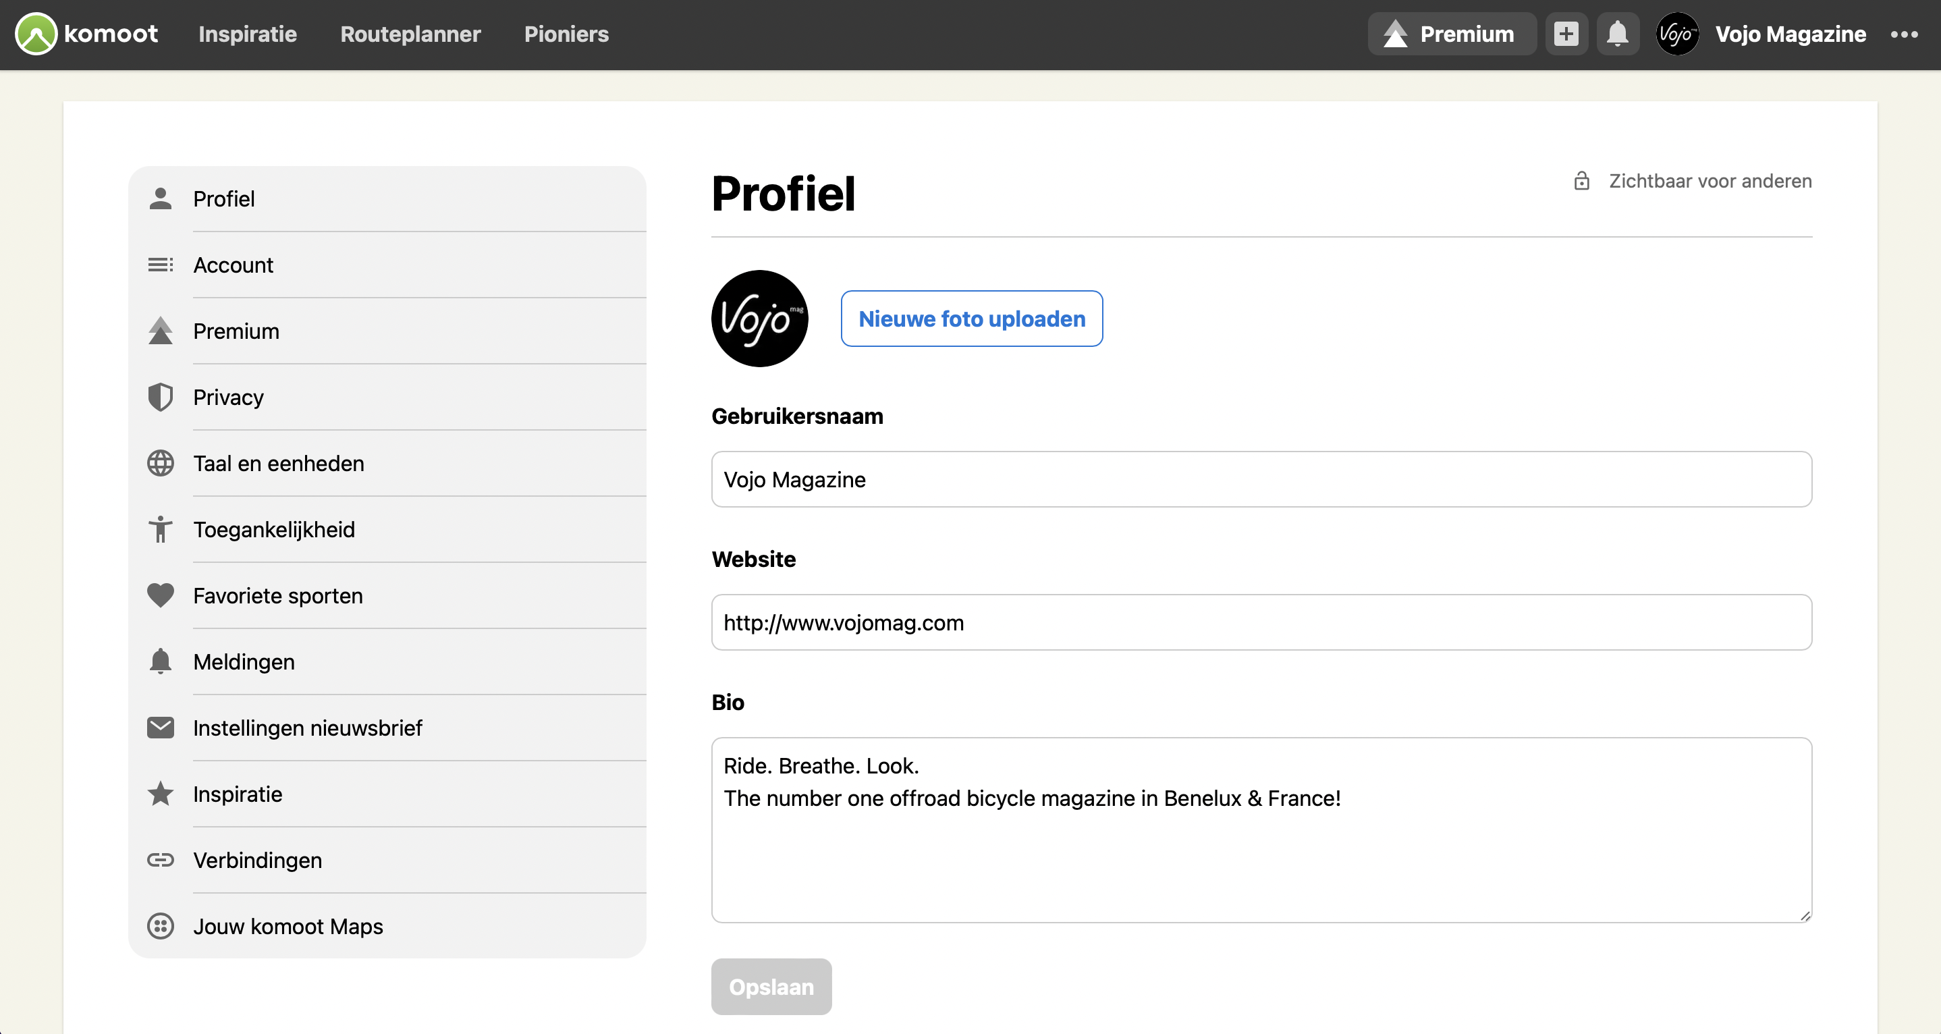This screenshot has height=1034, width=1941.
Task: Select Profiel in the settings sidebar
Action: pos(387,199)
